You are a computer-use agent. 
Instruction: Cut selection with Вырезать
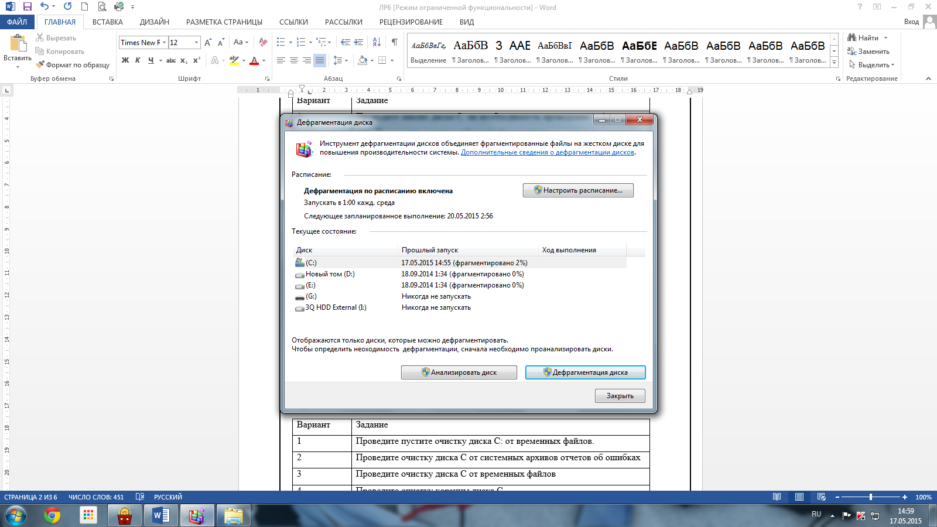56,38
